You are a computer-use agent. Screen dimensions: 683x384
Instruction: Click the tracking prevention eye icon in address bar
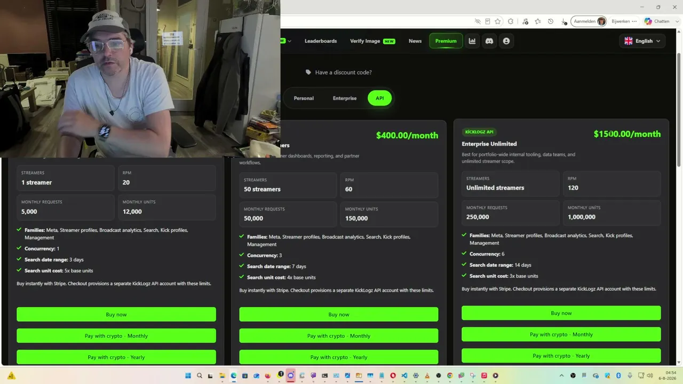pos(478,21)
